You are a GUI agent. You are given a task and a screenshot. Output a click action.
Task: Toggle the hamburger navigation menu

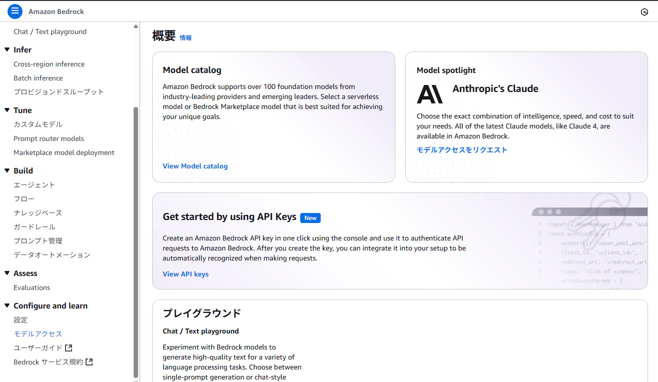pos(15,11)
